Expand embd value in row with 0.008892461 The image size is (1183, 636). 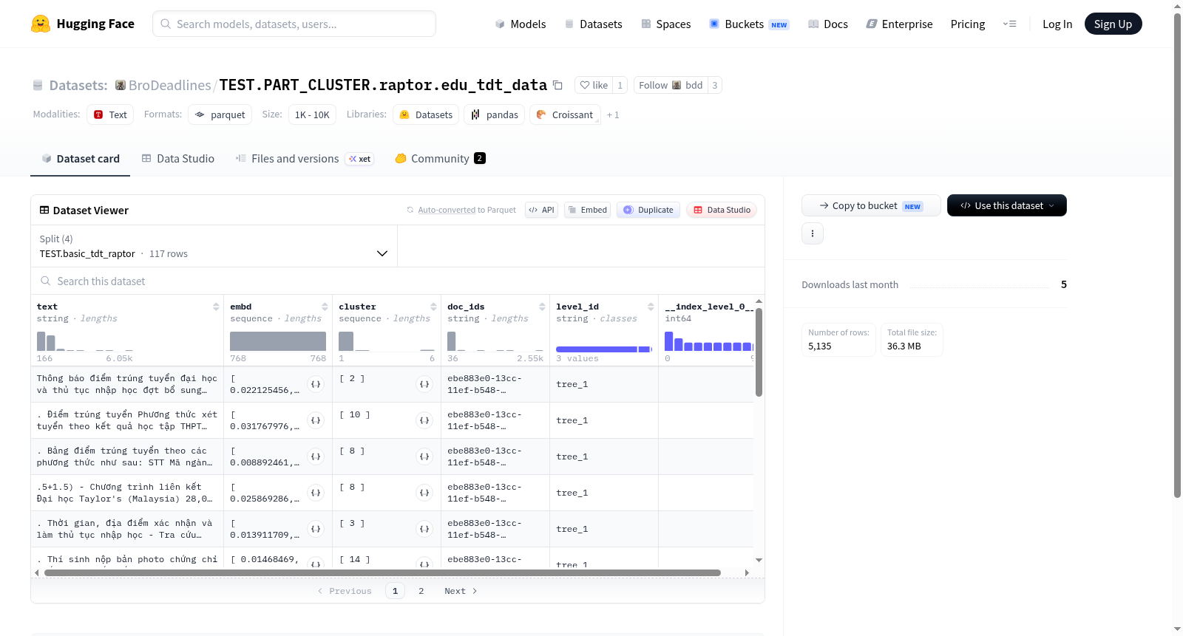(316, 457)
